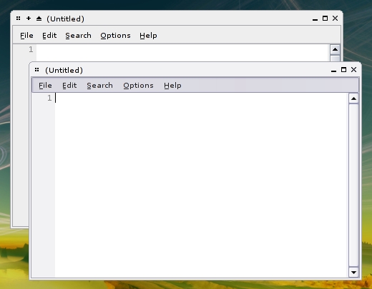Close the front Untitled window
This screenshot has height=289, width=372.
pos(353,70)
